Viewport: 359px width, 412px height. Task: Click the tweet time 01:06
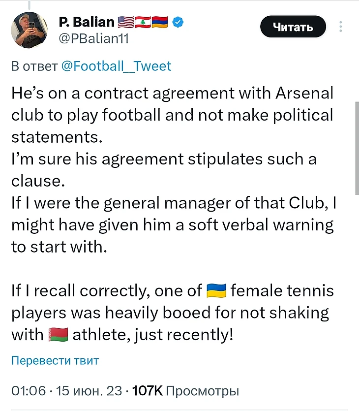(x=29, y=391)
